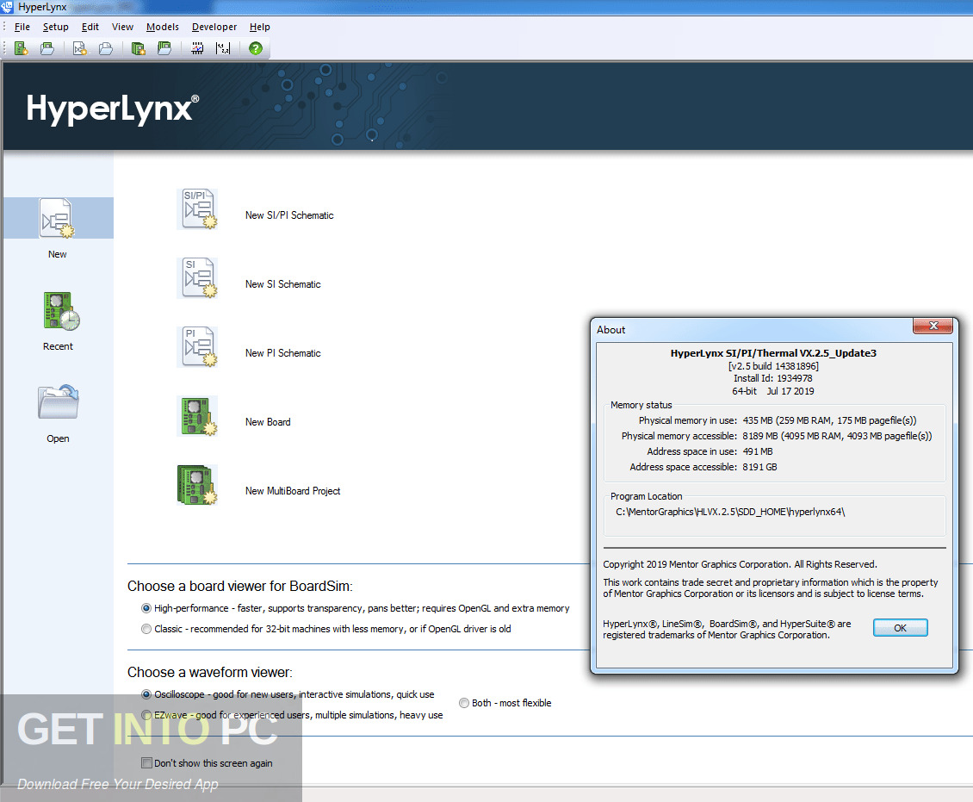
Task: Click the New Board label
Action: click(268, 422)
